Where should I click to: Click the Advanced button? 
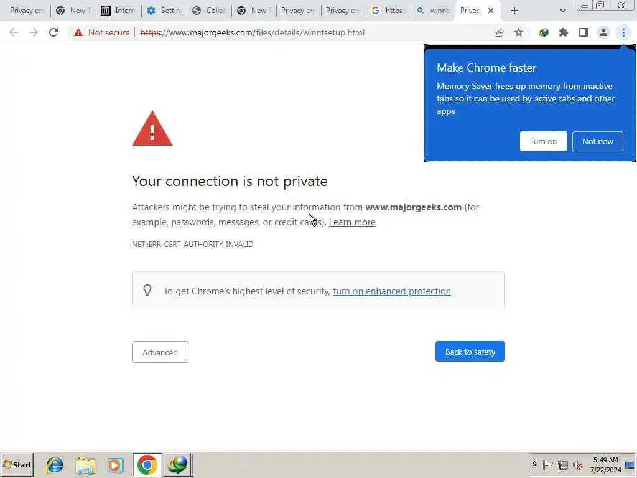(x=160, y=352)
